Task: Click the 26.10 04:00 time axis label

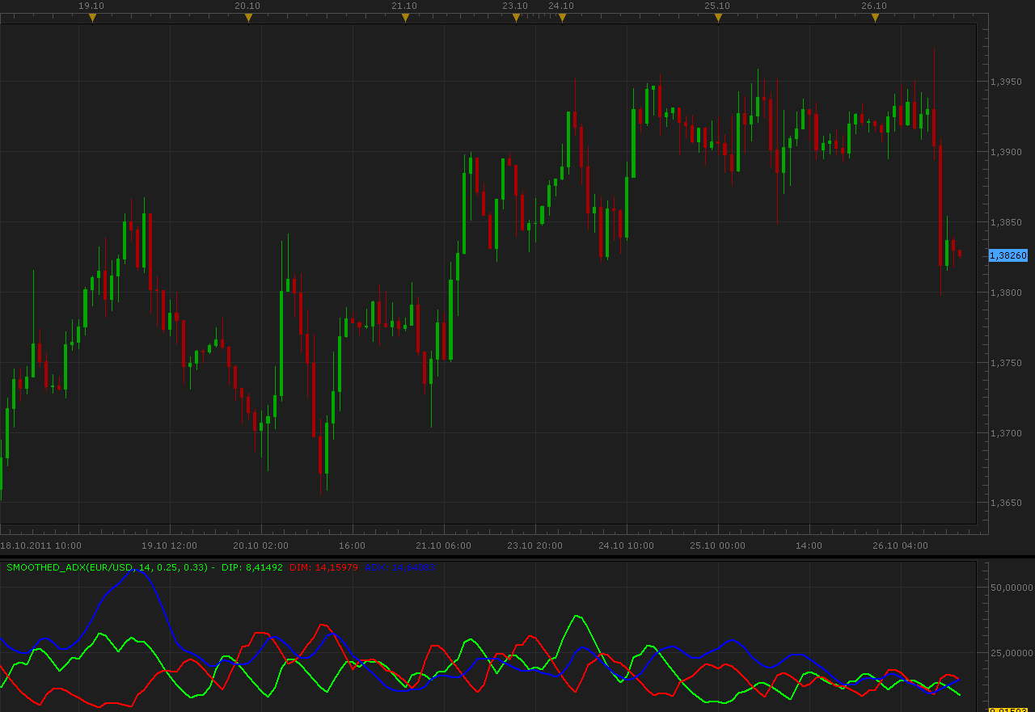Action: pos(900,546)
